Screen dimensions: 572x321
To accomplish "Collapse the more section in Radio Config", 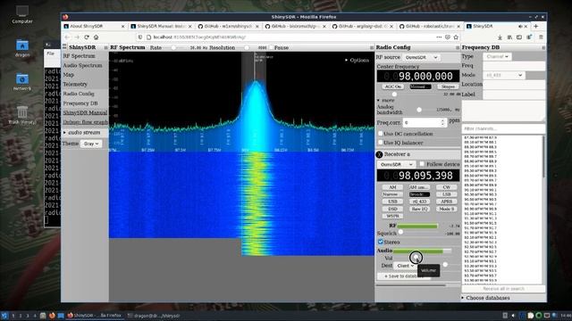I will click(x=385, y=100).
